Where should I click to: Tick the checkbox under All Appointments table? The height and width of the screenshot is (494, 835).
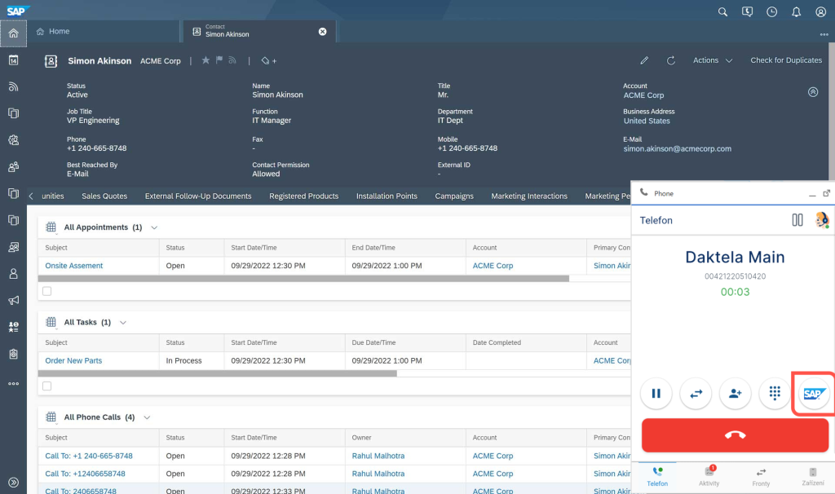click(x=46, y=291)
